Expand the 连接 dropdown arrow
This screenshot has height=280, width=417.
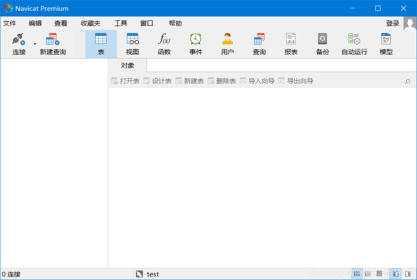35,44
